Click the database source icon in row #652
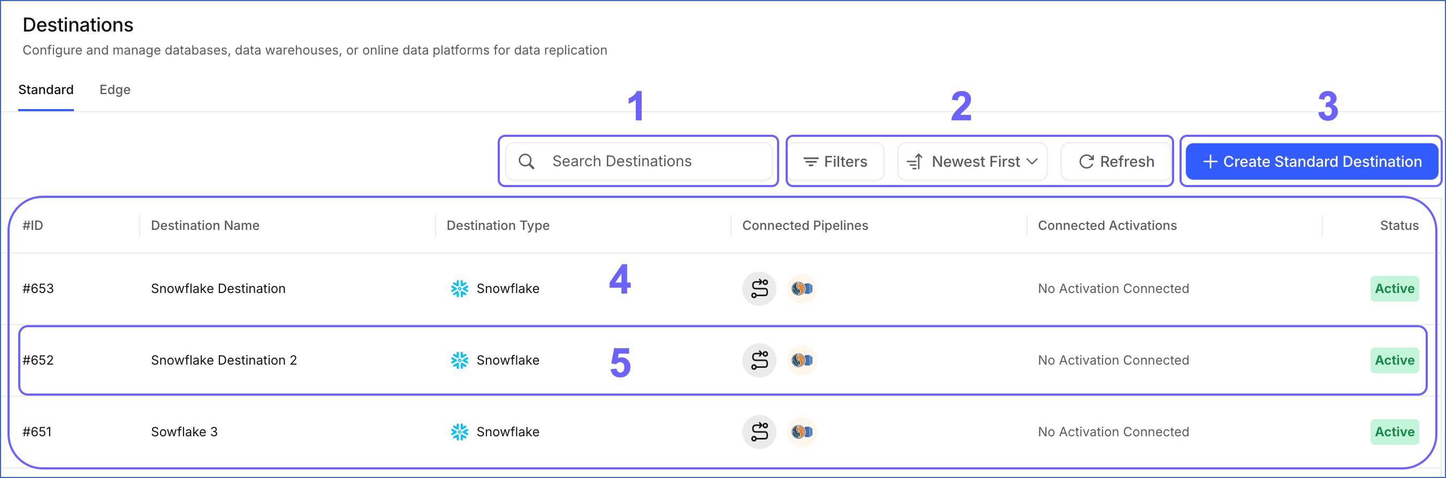The image size is (1446, 478). coord(802,360)
